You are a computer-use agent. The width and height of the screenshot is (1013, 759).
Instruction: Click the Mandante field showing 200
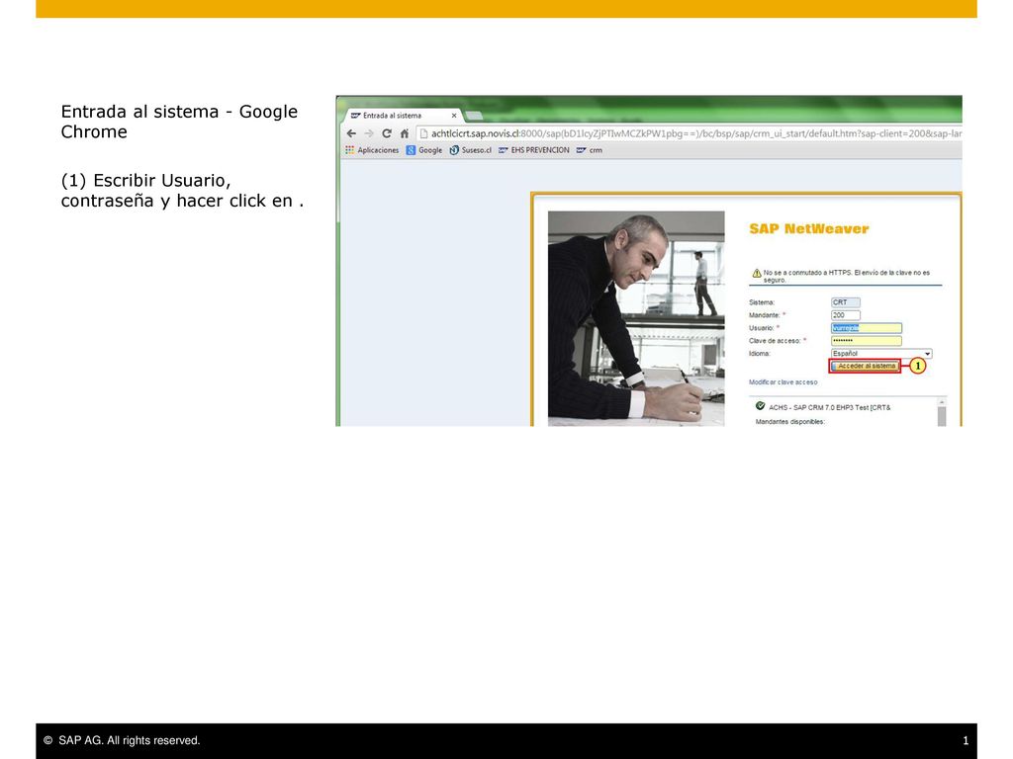click(845, 315)
